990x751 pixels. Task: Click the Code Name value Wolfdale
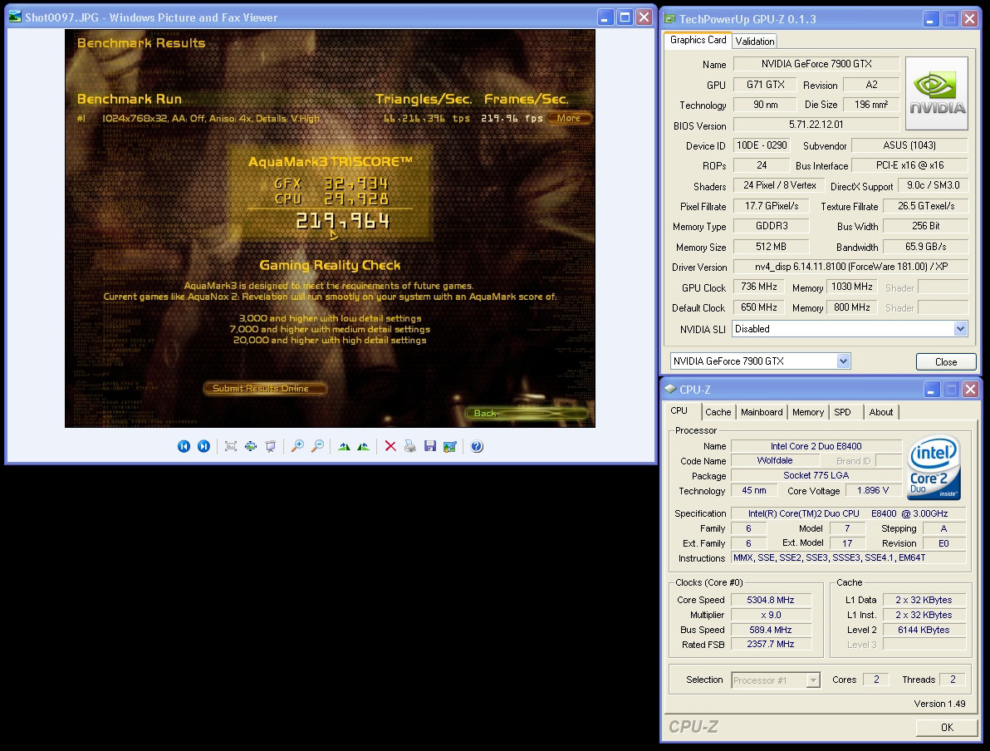[x=774, y=460]
